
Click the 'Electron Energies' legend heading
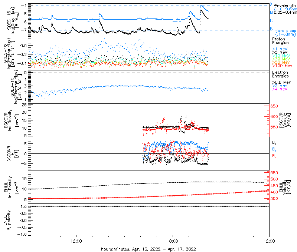tap(280, 74)
